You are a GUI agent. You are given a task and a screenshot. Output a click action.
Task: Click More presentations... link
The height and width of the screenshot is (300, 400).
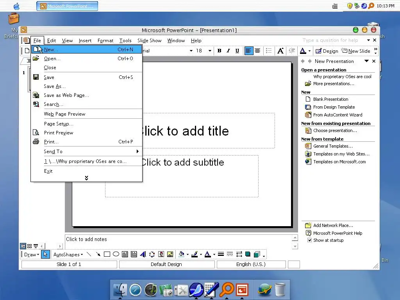click(x=334, y=84)
